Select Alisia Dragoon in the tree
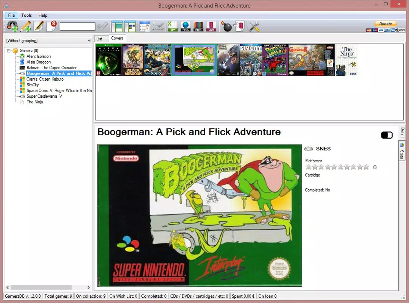409x303 pixels. [x=39, y=62]
